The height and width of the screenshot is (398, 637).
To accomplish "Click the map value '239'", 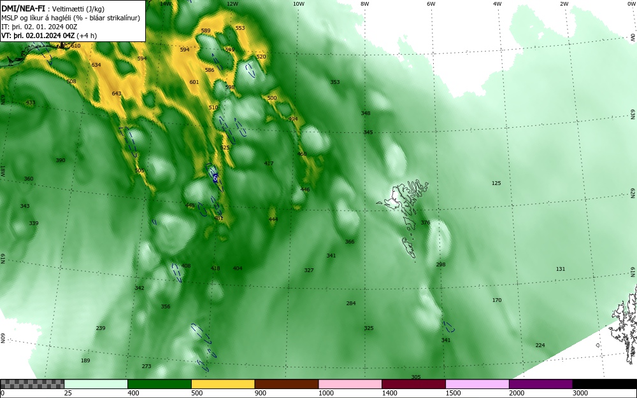I will [101, 328].
